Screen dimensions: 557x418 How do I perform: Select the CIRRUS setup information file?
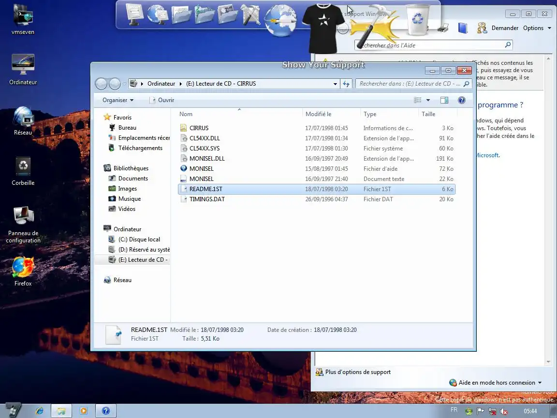point(316,128)
